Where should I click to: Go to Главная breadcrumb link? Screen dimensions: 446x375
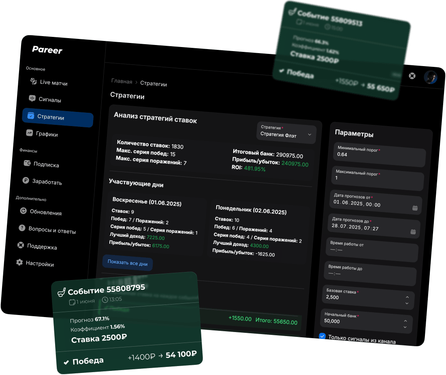coord(122,81)
